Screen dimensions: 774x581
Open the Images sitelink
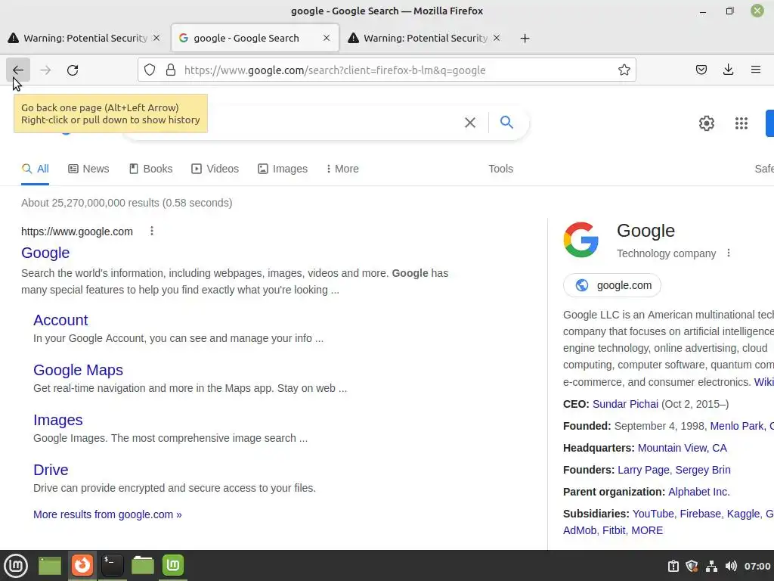[x=57, y=420]
